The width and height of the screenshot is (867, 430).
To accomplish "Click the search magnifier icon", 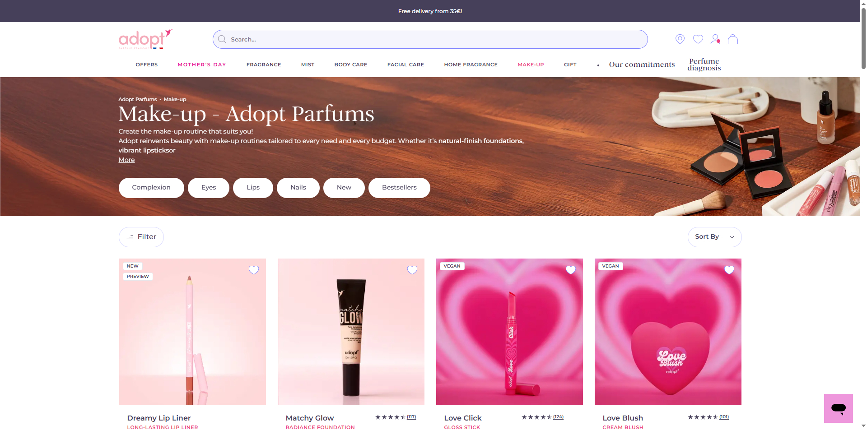I will point(222,39).
